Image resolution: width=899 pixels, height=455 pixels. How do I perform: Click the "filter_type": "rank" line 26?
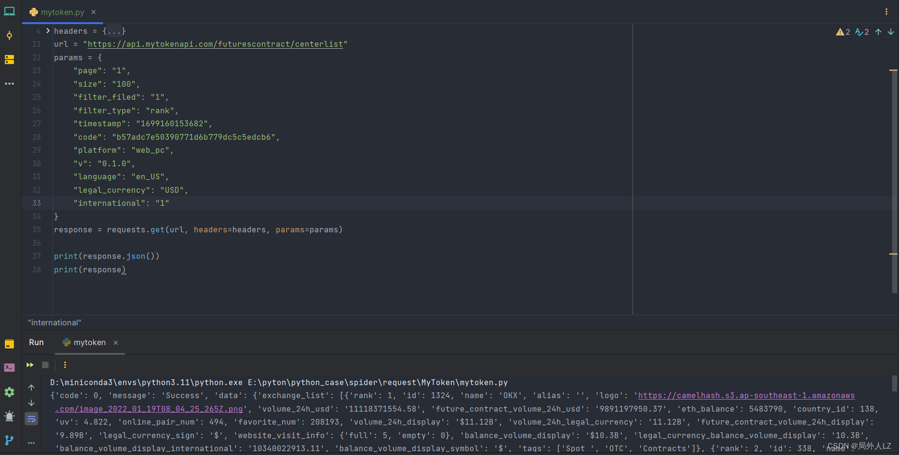click(x=126, y=110)
